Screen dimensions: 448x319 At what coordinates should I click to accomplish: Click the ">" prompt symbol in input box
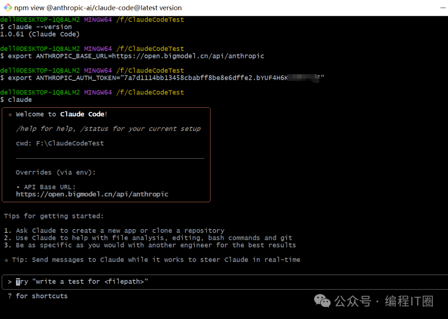coord(10,282)
